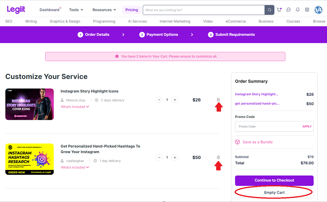Click the search magnifier button
The width and height of the screenshot is (327, 202).
point(269,10)
